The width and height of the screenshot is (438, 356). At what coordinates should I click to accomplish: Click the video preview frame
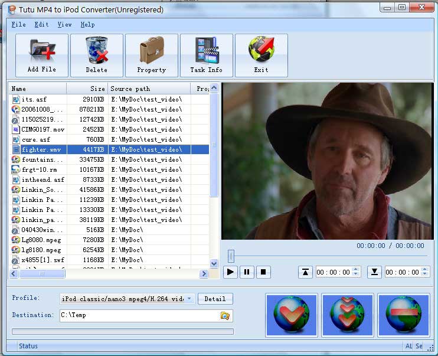328,161
